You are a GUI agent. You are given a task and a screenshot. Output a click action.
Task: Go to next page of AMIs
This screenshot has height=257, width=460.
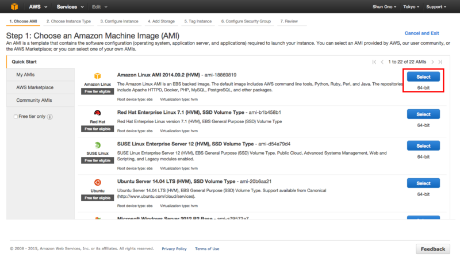[x=432, y=62]
